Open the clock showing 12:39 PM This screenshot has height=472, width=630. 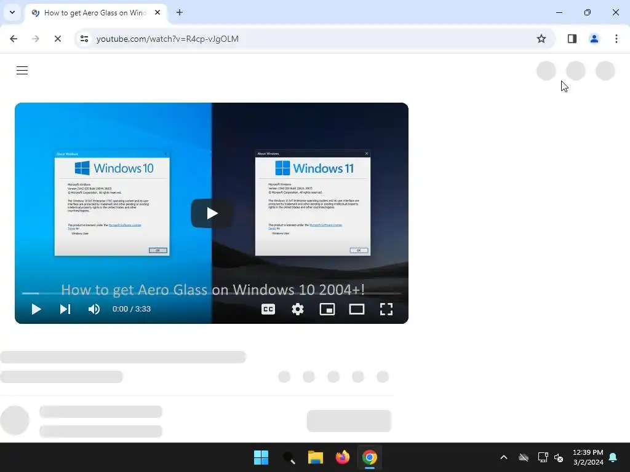pyautogui.click(x=588, y=457)
